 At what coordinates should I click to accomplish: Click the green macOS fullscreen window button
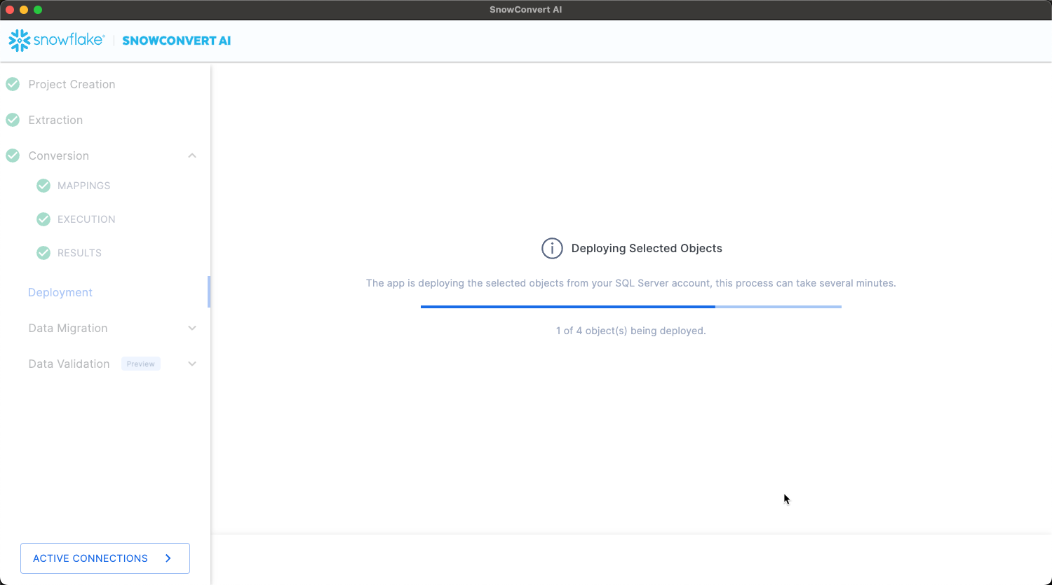pos(38,10)
